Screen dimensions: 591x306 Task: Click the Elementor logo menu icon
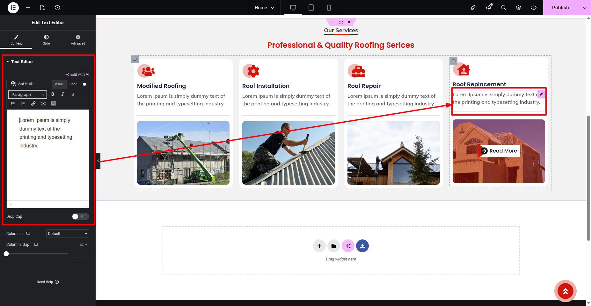tap(13, 8)
